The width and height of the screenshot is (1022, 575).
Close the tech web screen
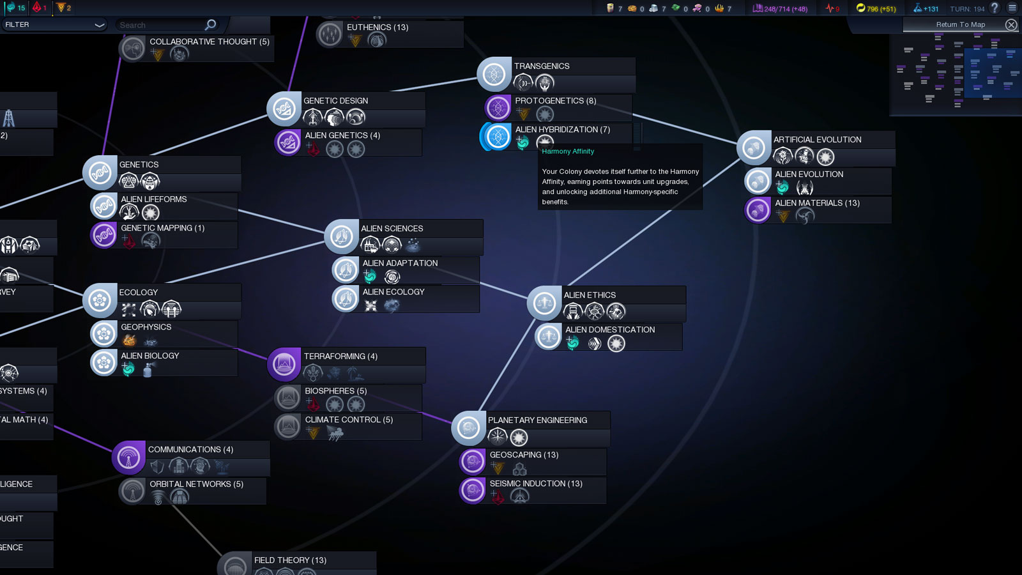(1011, 25)
